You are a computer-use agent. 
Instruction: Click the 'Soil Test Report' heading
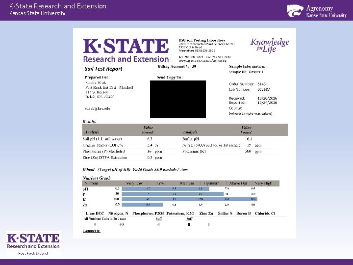tap(103, 69)
